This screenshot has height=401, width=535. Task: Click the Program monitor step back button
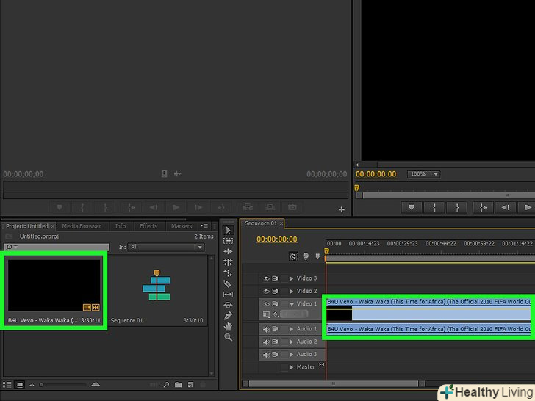click(x=504, y=207)
